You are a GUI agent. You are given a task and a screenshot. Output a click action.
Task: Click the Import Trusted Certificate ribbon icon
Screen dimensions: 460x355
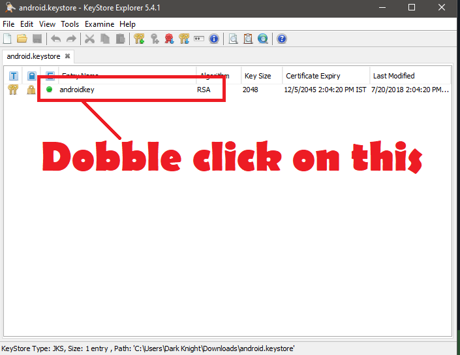169,39
